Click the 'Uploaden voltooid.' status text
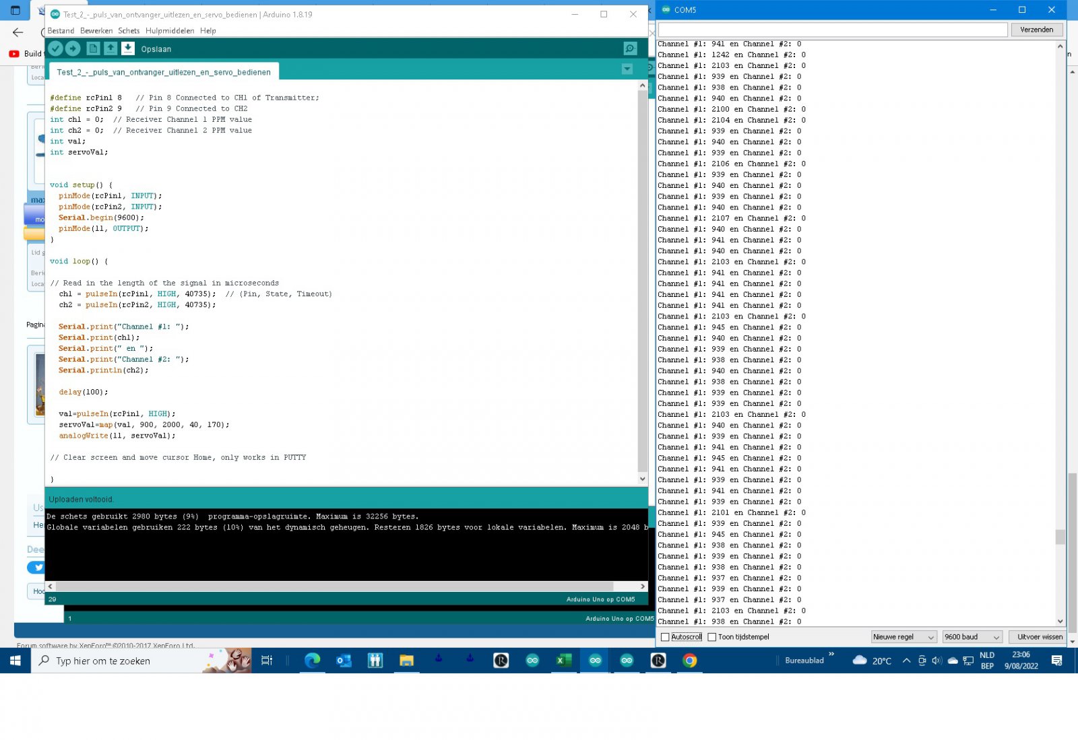Viewport: 1078px width, 740px height. click(x=82, y=500)
